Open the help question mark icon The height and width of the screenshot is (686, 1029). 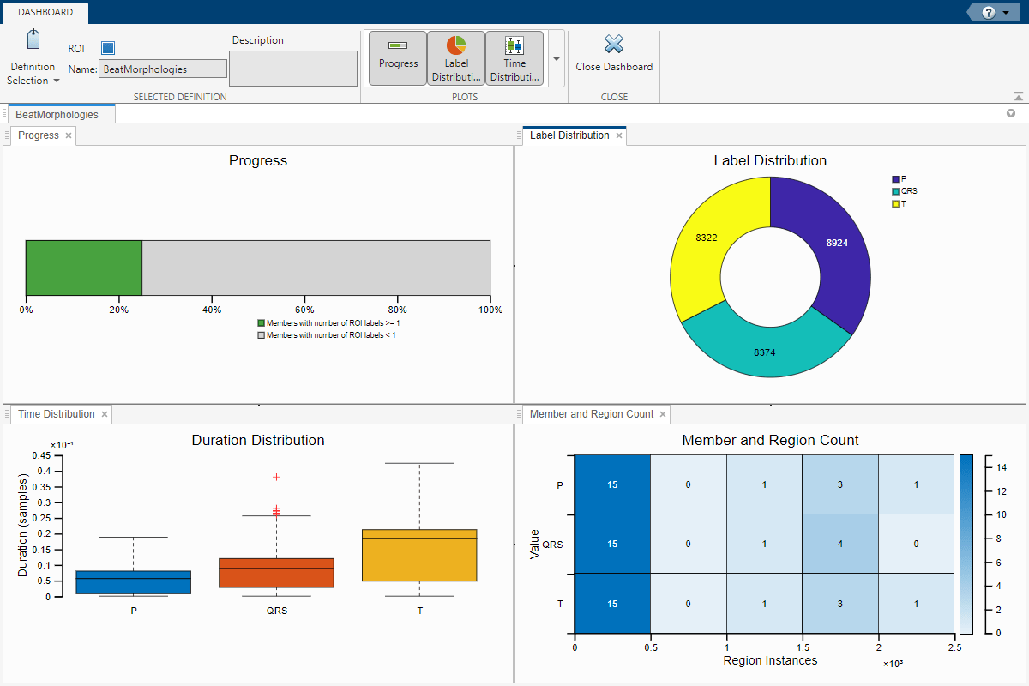pos(989,12)
